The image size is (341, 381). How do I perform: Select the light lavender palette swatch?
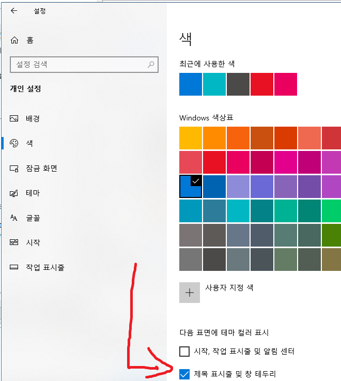[x=238, y=187]
